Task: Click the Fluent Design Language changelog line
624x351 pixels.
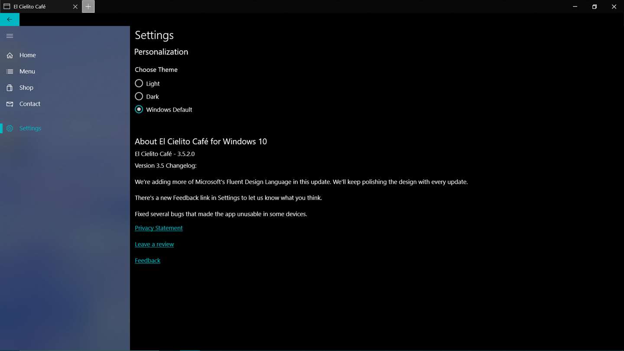Action: (x=301, y=182)
